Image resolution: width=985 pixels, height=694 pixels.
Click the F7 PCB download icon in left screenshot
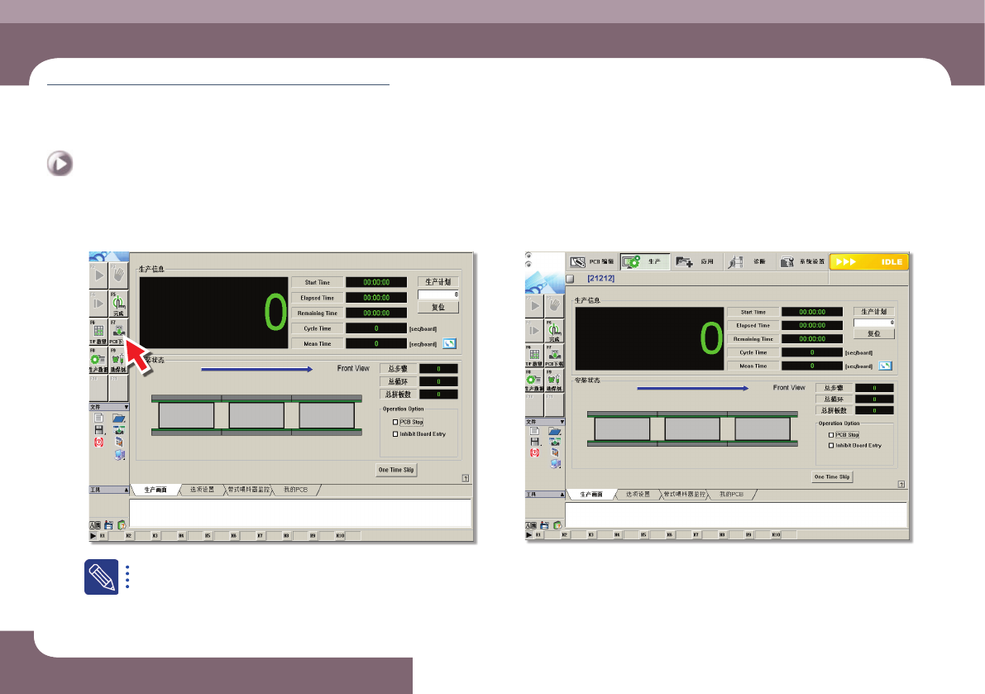click(x=118, y=331)
